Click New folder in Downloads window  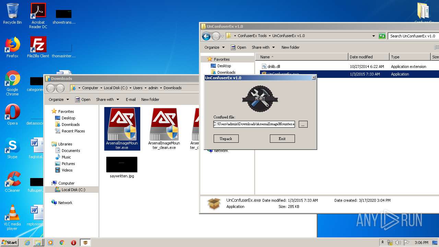point(150,99)
